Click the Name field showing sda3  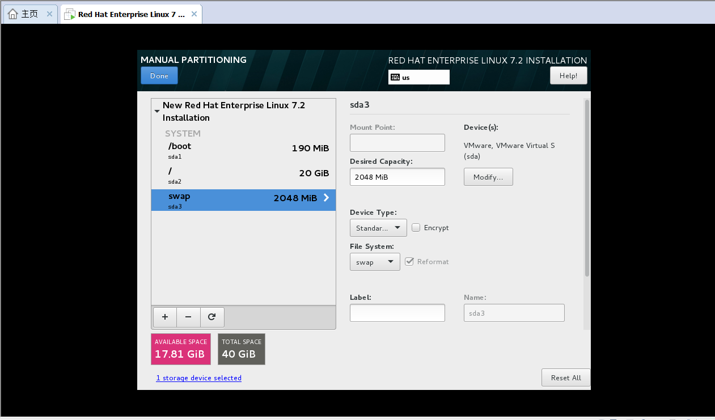(x=514, y=313)
